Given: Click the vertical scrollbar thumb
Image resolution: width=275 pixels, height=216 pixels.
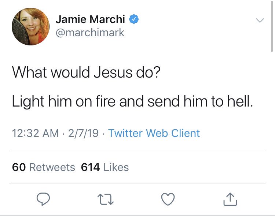Looking at the screenshot, I should click(x=272, y=26).
